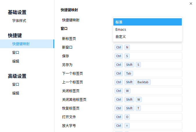This screenshot has width=196, height=132.
Task: Go to 编辑 under 快捷键 in the sidebar
Action: pos(16,61)
